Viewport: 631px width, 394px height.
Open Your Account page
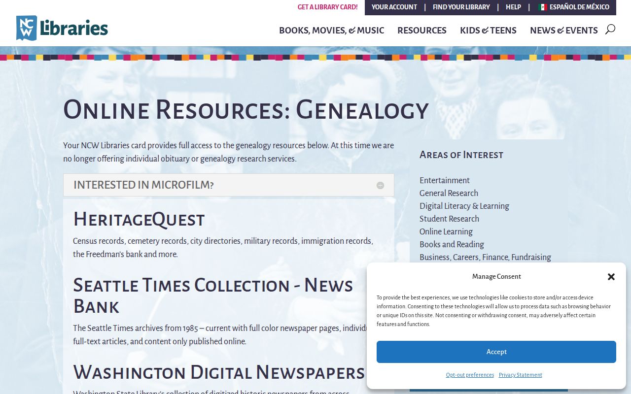click(394, 7)
